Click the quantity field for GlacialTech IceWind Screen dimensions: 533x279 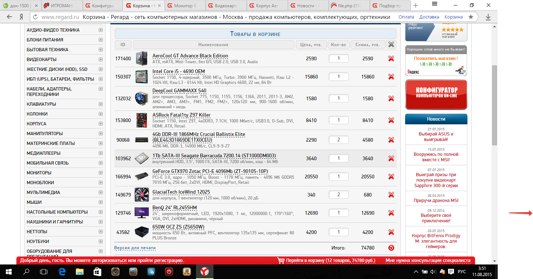tap(338, 195)
